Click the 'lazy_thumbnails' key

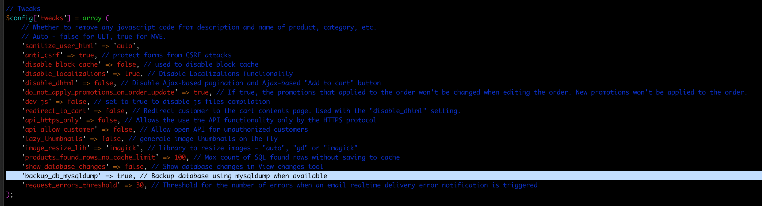click(54, 139)
